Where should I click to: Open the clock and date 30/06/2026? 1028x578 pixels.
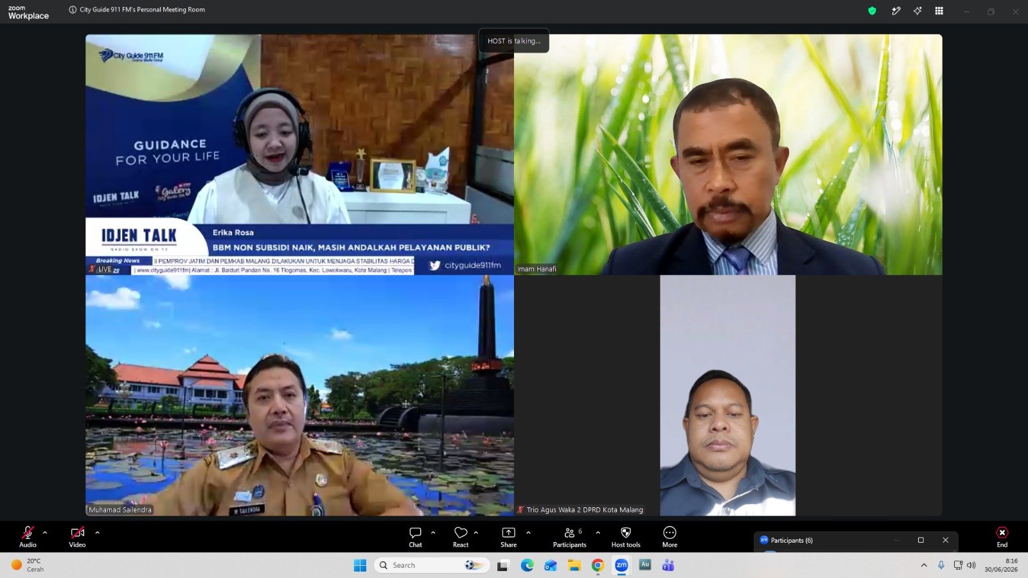pos(1001,565)
